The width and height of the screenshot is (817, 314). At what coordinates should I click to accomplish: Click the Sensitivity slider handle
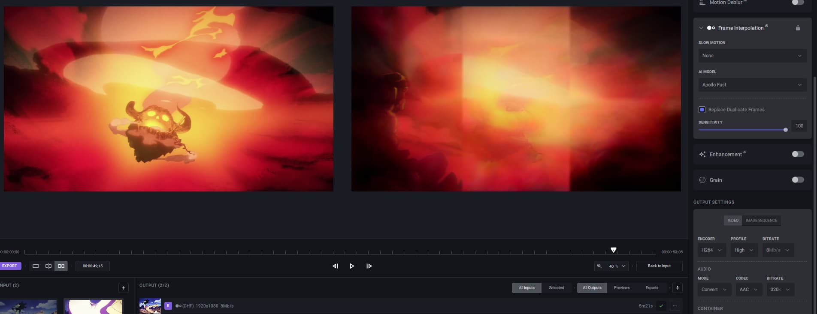click(x=786, y=130)
